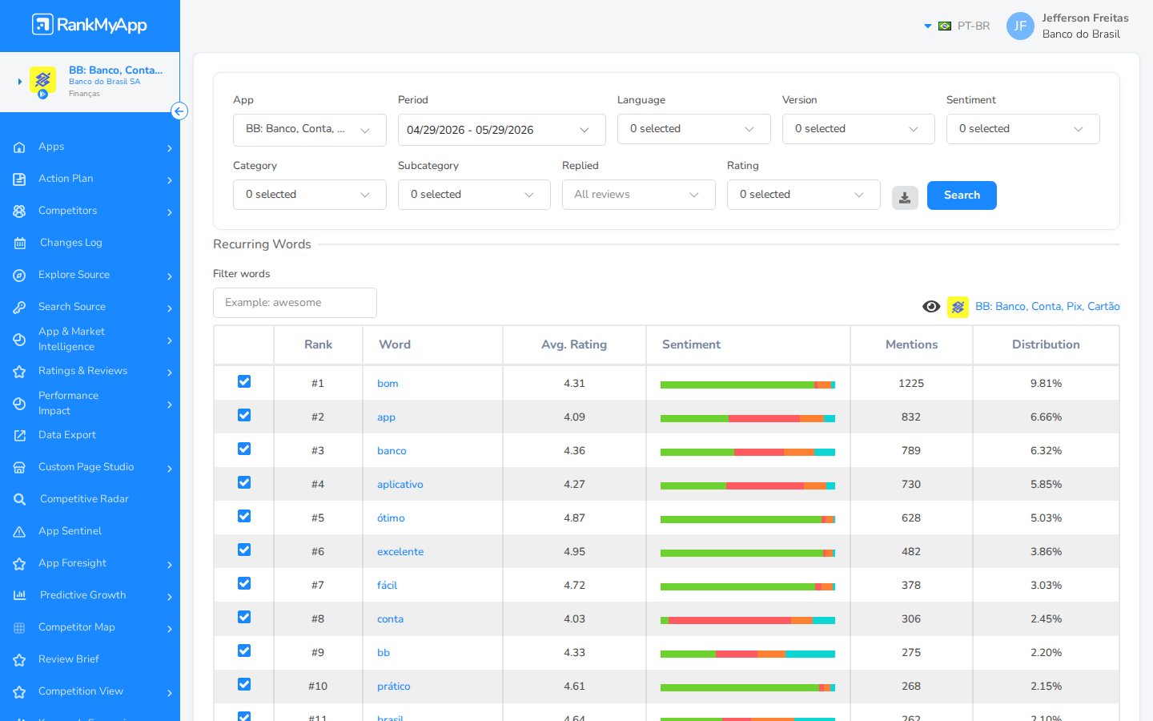Click the JF user avatar
This screenshot has width=1153, height=721.
[1020, 26]
